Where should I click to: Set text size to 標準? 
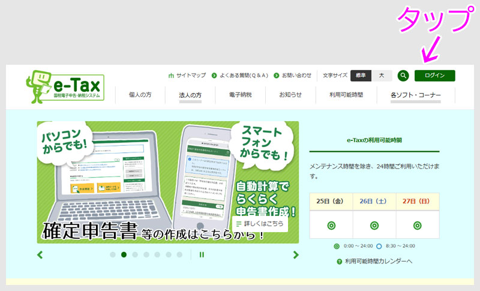click(361, 76)
